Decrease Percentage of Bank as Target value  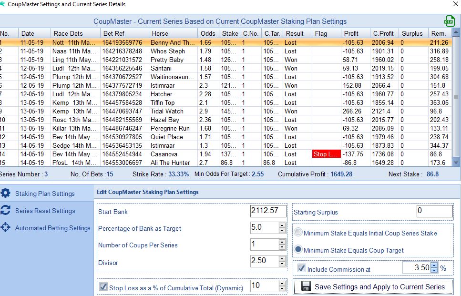pyautogui.click(x=282, y=230)
